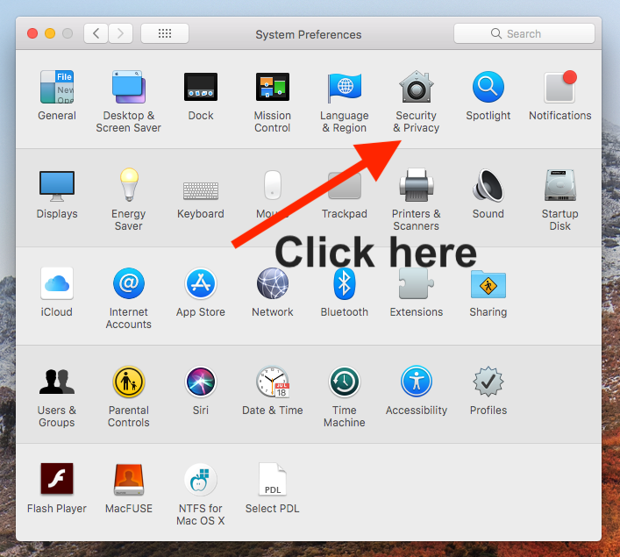
Task: Open Network preferences
Action: click(273, 283)
